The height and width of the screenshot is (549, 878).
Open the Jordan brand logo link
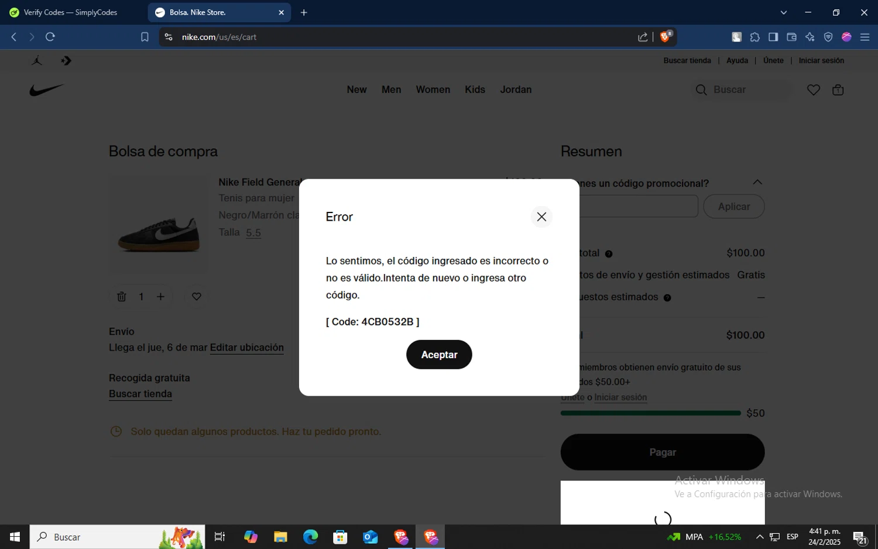[x=37, y=60]
